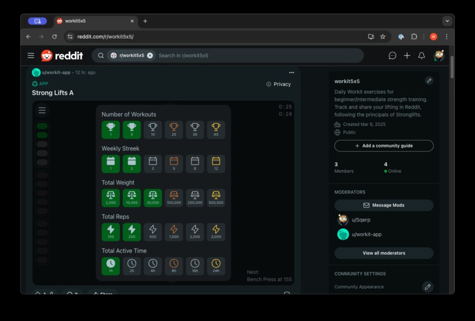
Task: Expand the tab search dropdown arrow
Action: 447,21
